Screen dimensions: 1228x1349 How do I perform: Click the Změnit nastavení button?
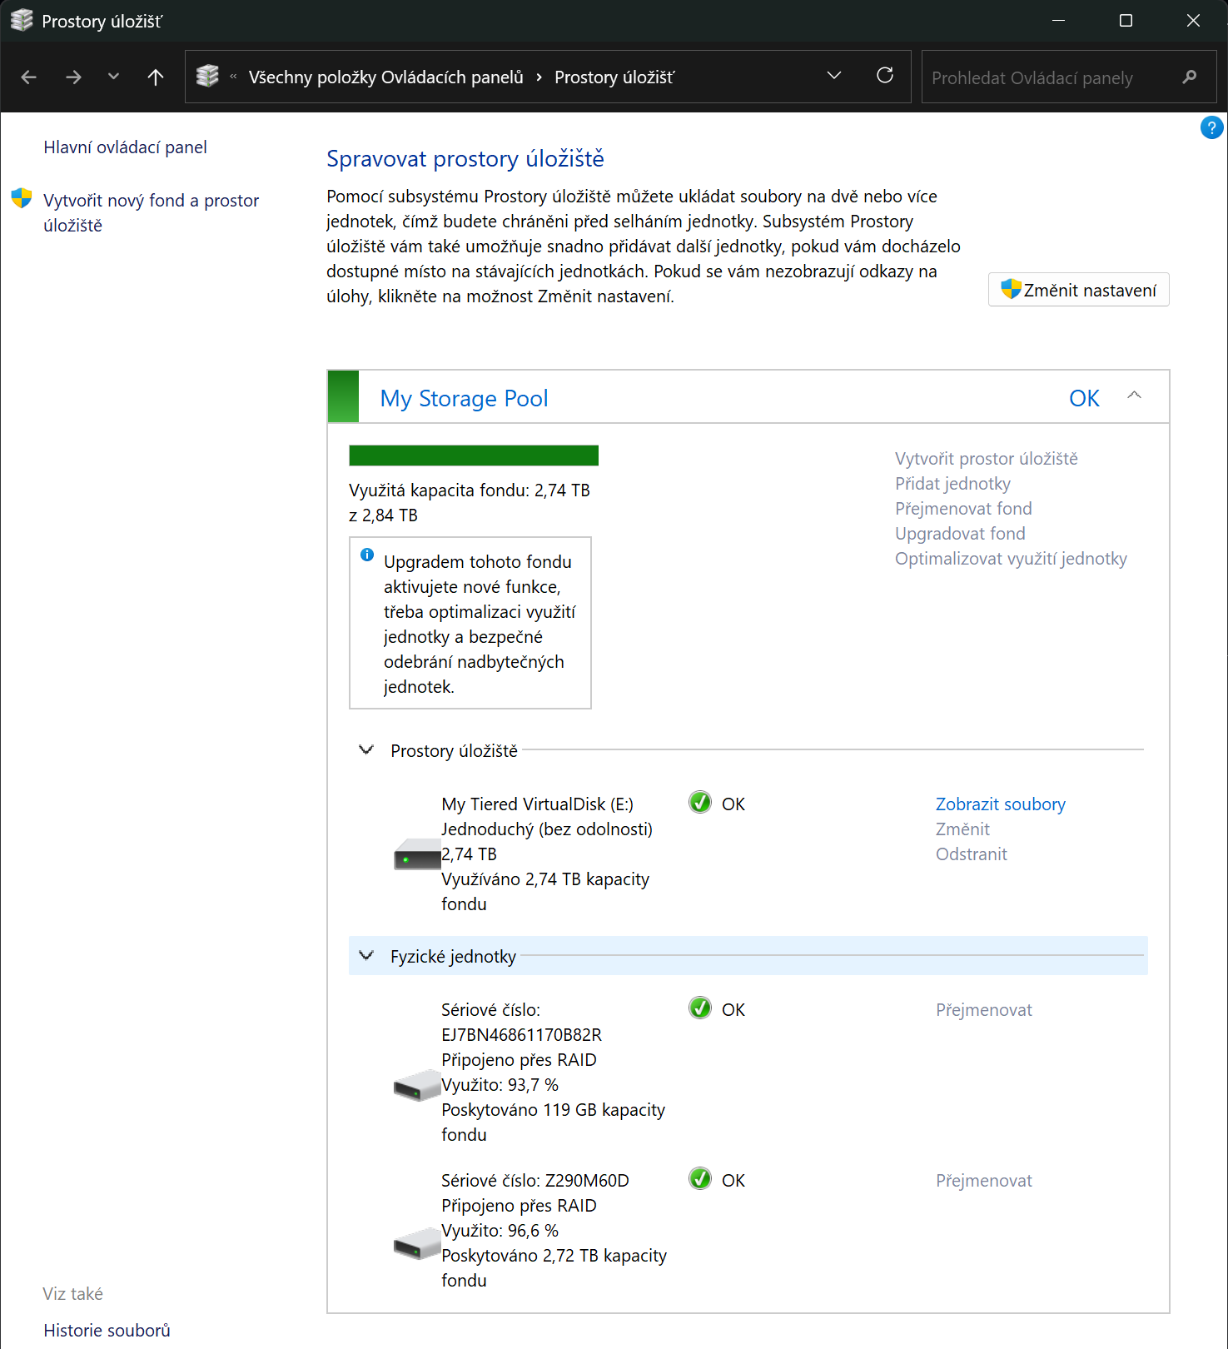(1078, 290)
